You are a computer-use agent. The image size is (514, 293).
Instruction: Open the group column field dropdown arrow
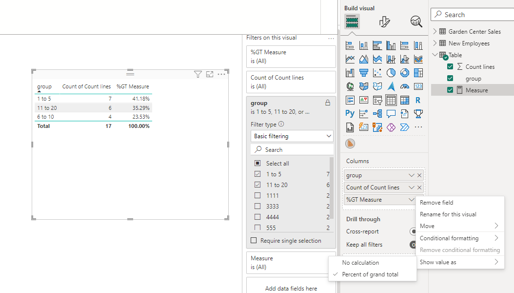coord(412,175)
